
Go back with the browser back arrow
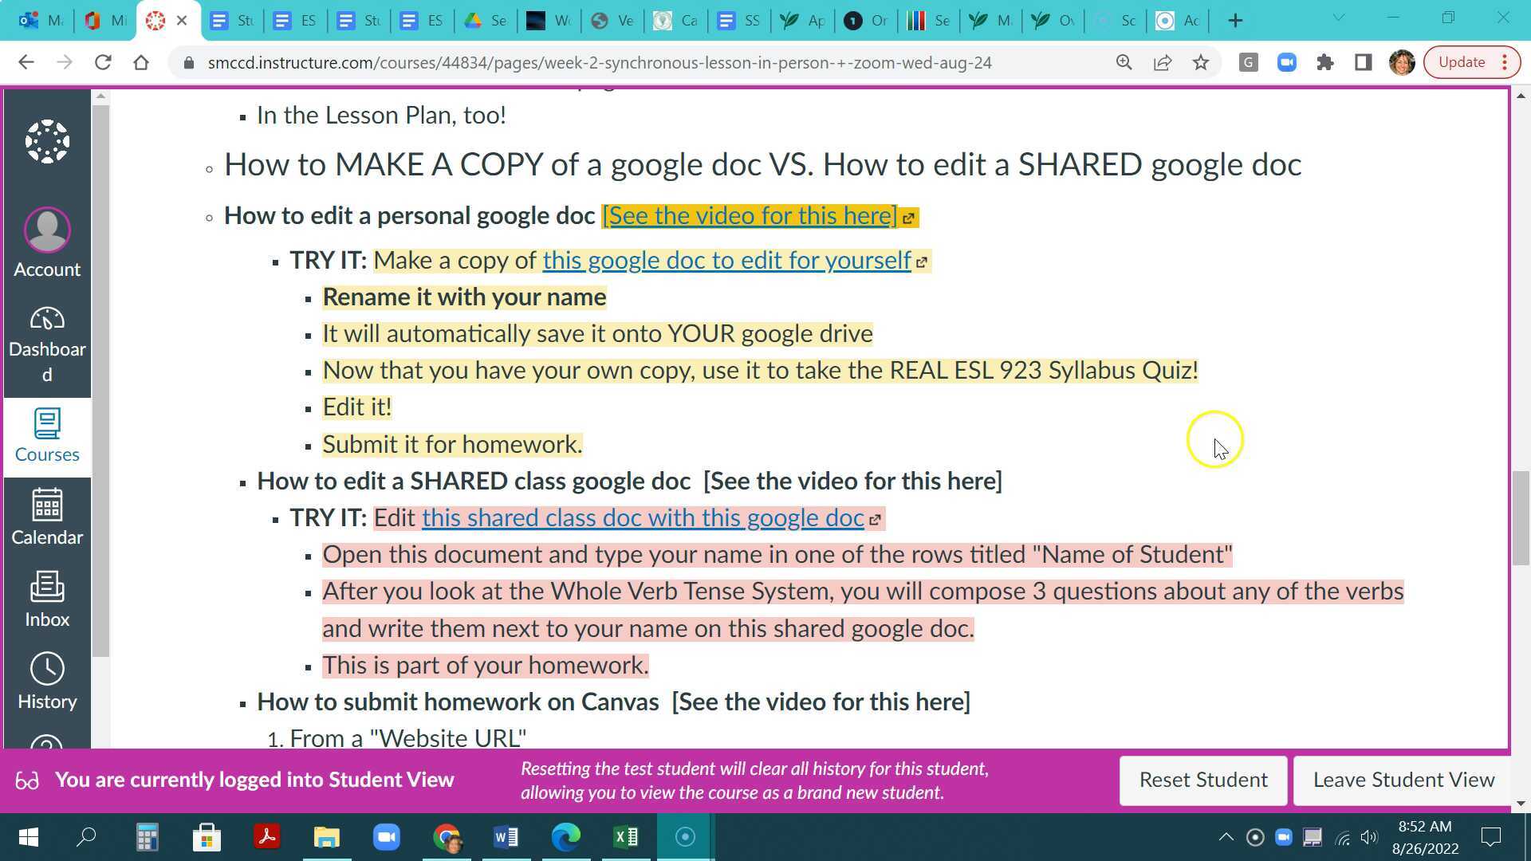(x=26, y=62)
